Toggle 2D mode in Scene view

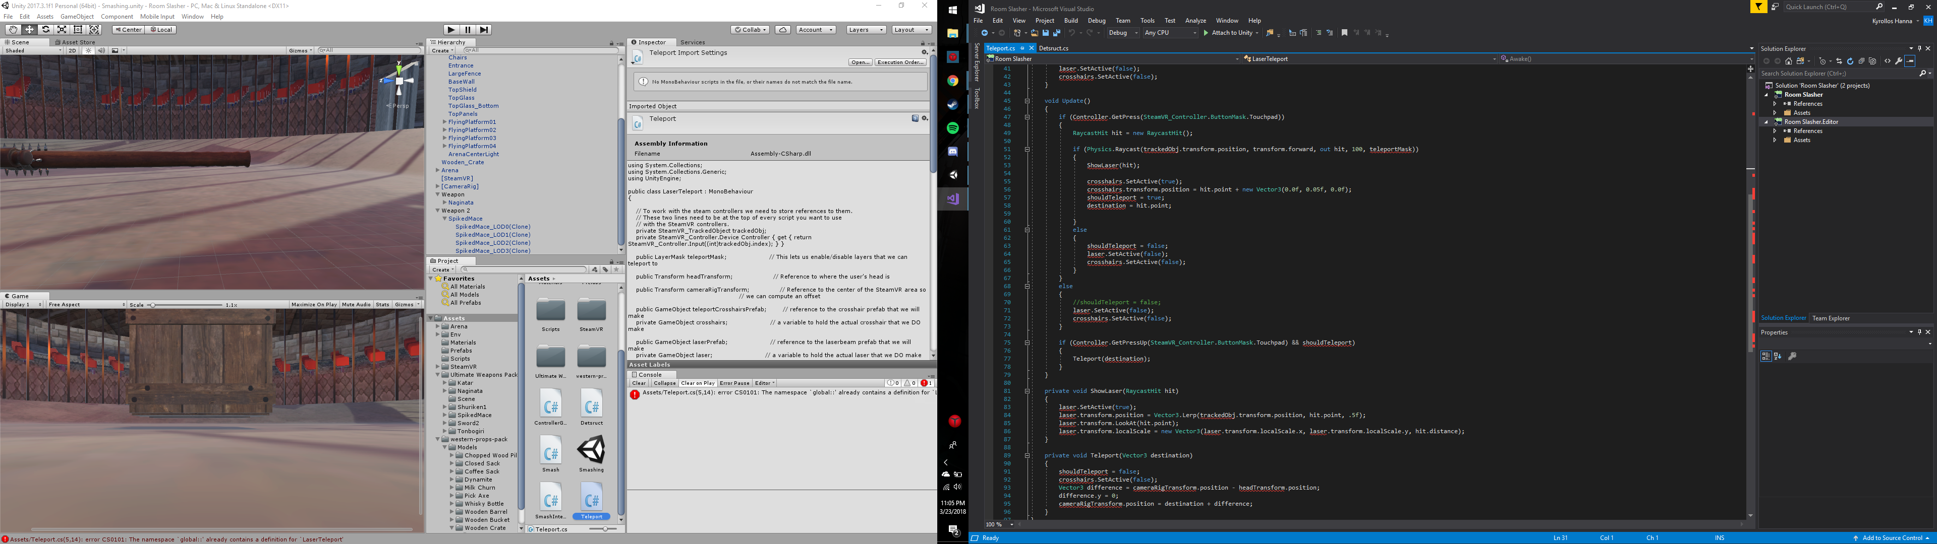(72, 51)
